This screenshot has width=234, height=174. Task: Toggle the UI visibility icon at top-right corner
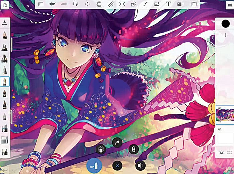coord(230,5)
